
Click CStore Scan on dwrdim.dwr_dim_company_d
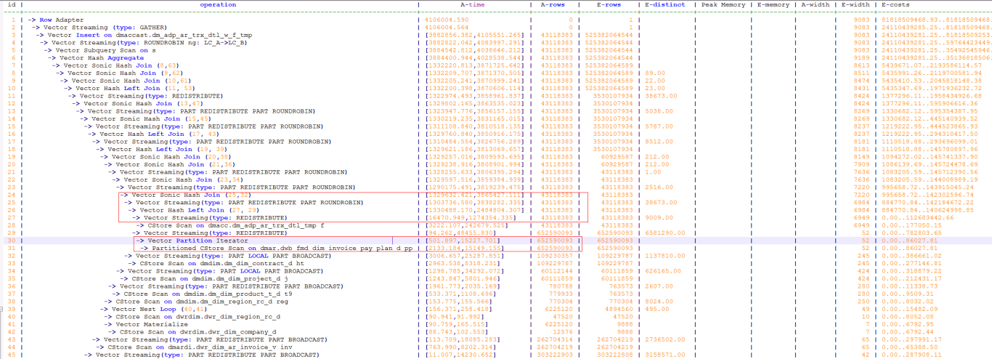coord(199,331)
